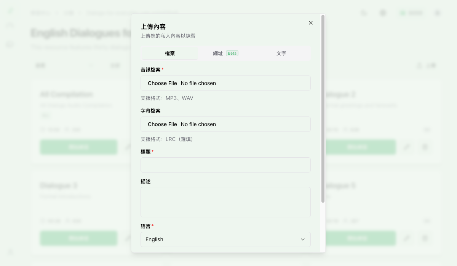Select the 檔案 tab in the upload dialog
The height and width of the screenshot is (266, 457).
point(169,53)
